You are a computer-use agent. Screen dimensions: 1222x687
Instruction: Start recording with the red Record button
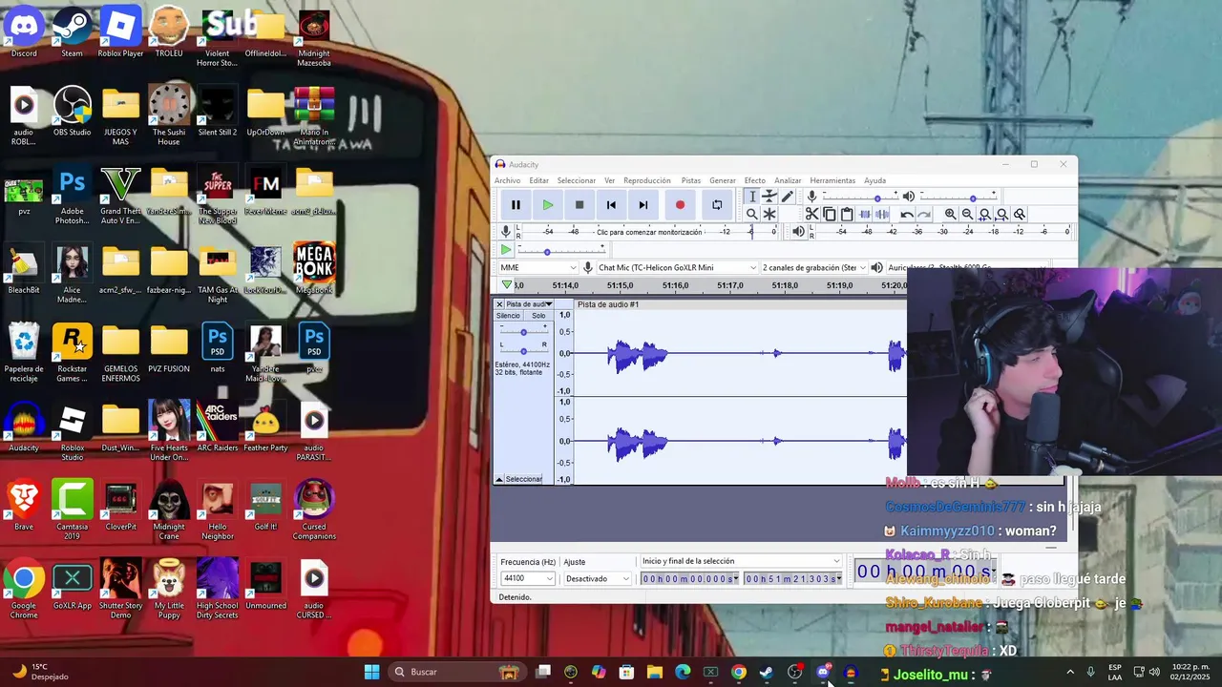click(680, 205)
